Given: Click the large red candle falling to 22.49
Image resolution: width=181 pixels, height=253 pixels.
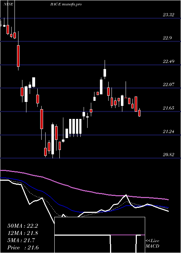Looking at the screenshot, I should [18, 56].
